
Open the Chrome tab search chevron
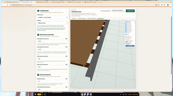tap(2, 2)
